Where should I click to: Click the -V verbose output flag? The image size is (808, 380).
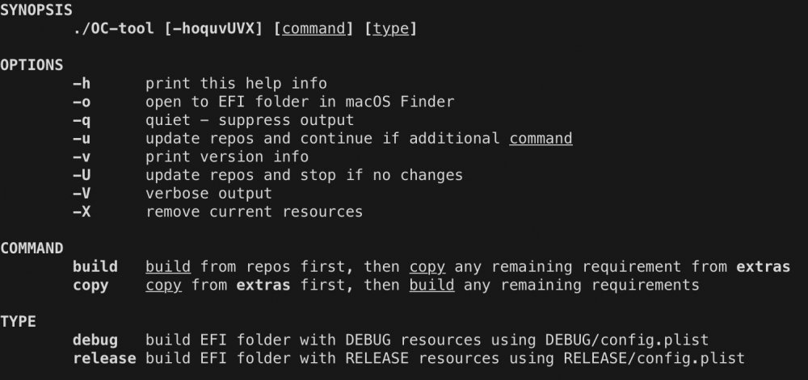[82, 194]
